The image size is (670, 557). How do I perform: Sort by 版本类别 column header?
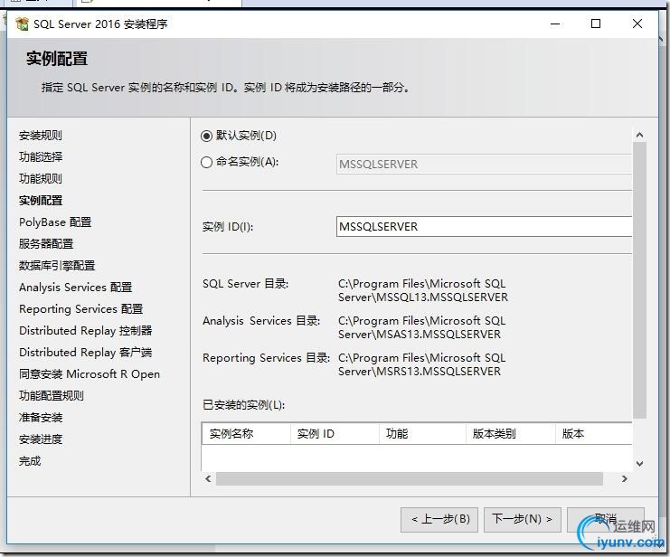tap(510, 434)
